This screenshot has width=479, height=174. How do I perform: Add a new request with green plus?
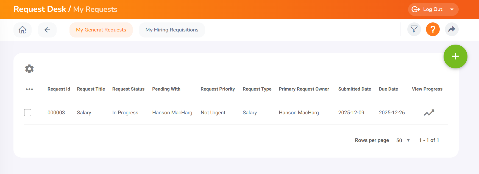(x=455, y=56)
